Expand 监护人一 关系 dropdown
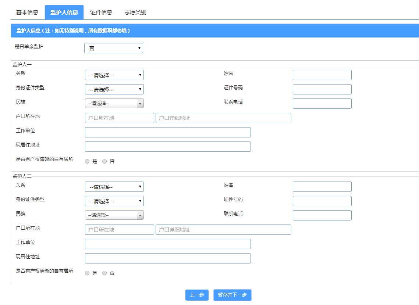This screenshot has height=305, width=419. click(x=114, y=75)
